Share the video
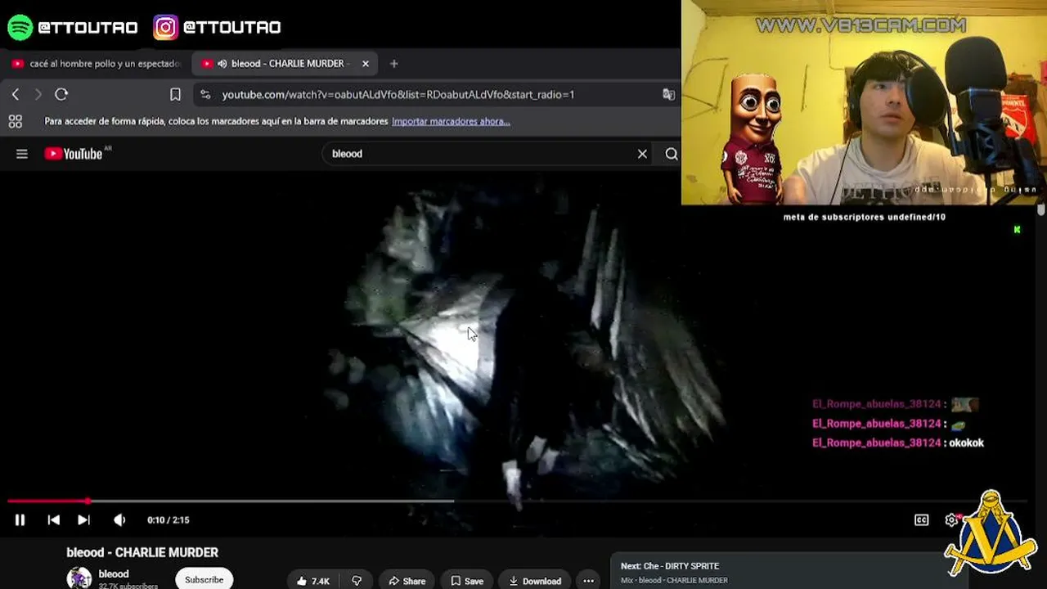Viewport: 1047px width, 589px height. coord(407,581)
